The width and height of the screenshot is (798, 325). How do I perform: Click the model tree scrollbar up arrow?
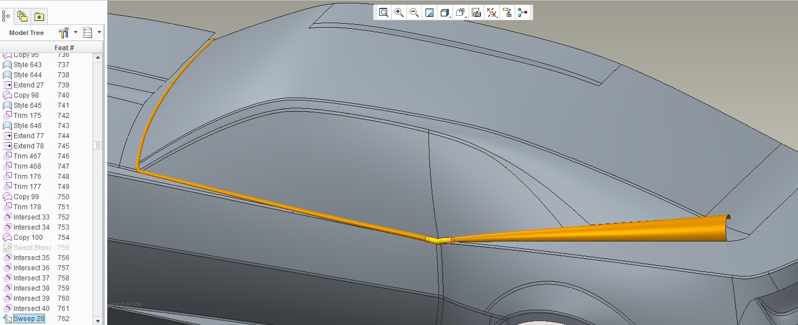(x=98, y=58)
